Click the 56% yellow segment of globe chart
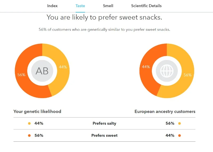Viewport: 213px width, 152px height. 187,75
